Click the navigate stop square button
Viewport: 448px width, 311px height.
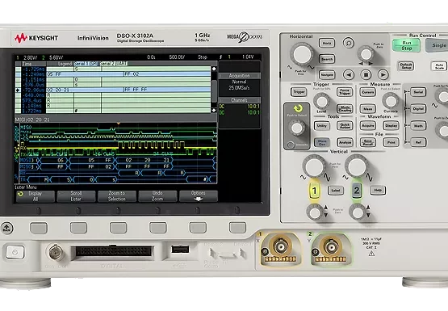[366, 75]
